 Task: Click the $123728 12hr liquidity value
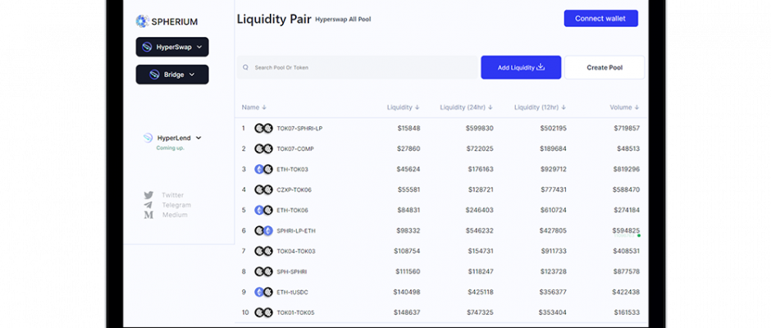(554, 271)
